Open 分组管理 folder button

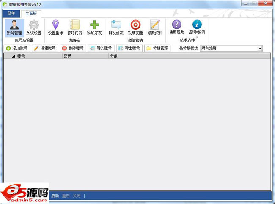pyautogui.click(x=157, y=48)
